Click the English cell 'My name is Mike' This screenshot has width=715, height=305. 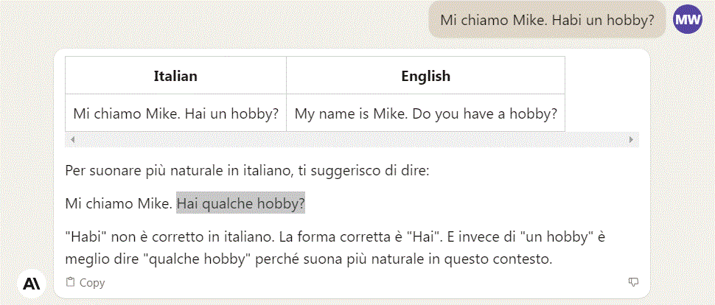[x=425, y=113]
